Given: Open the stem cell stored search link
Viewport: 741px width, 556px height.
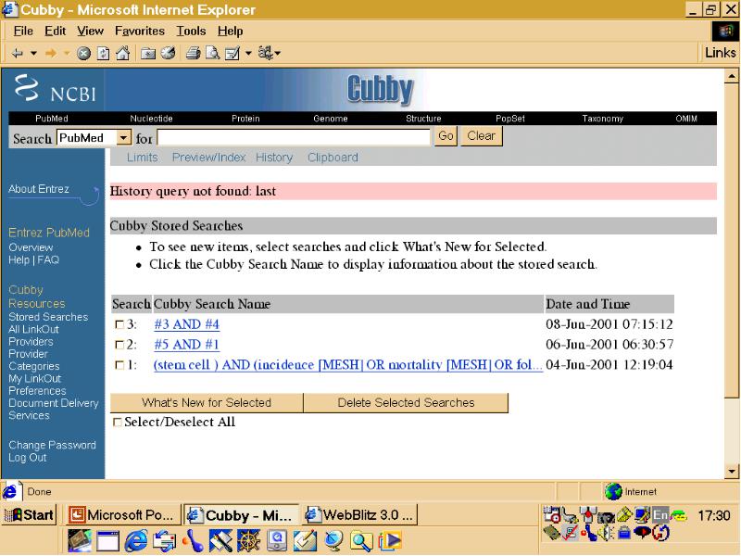Looking at the screenshot, I should tap(348, 365).
